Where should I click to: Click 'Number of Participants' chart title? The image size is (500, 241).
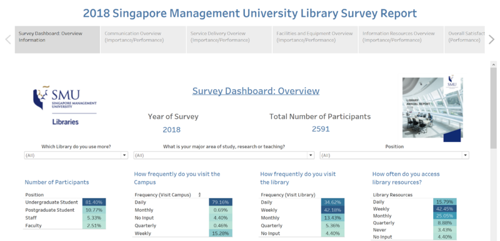[57, 182]
